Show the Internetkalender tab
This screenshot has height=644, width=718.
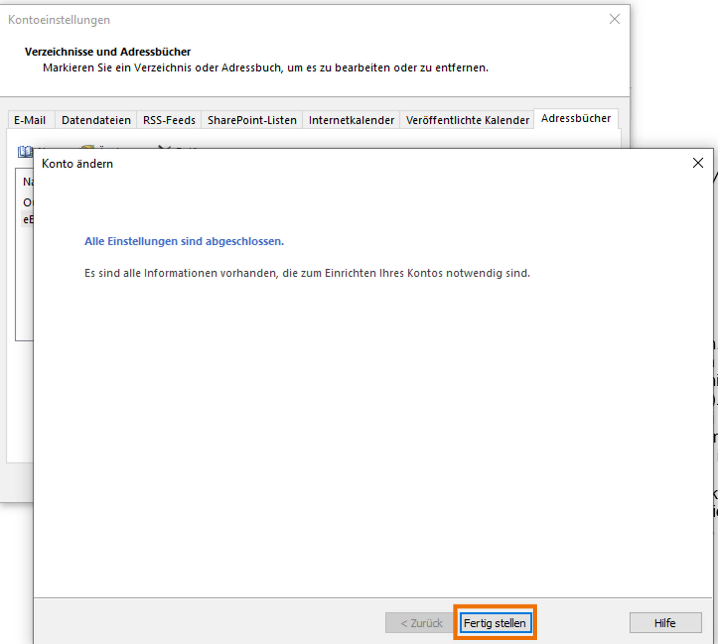pos(351,120)
